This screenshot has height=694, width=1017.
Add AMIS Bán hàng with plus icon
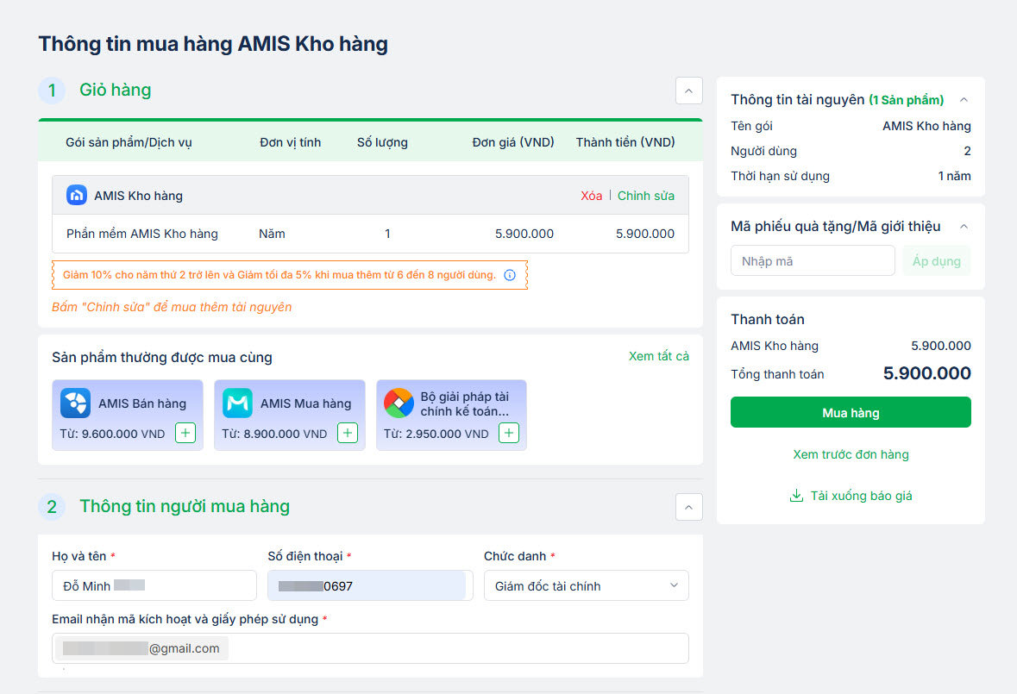(x=185, y=433)
